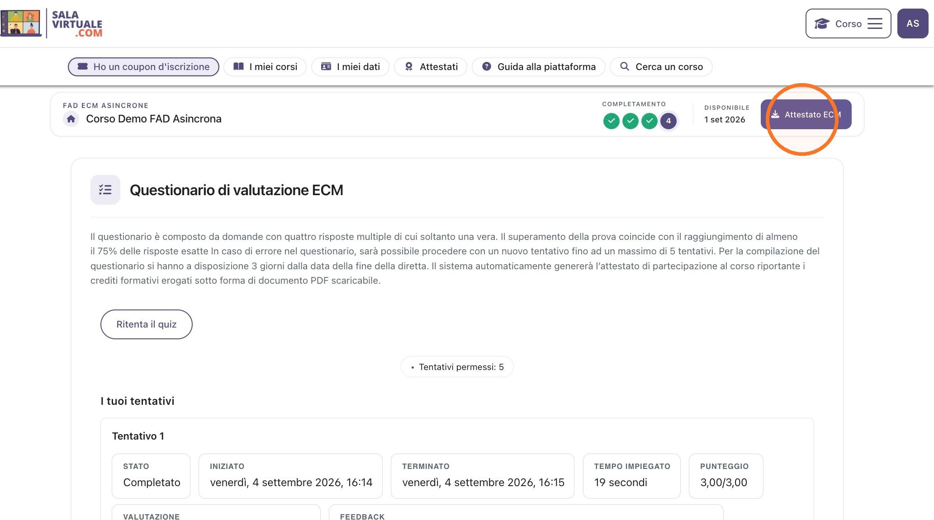This screenshot has height=520, width=934.
Task: Retry quiz with 'Ritenta il quiz'
Action: (147, 324)
